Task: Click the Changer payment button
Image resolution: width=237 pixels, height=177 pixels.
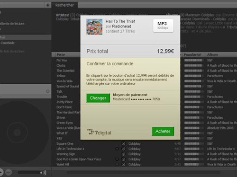Action: click(98, 98)
